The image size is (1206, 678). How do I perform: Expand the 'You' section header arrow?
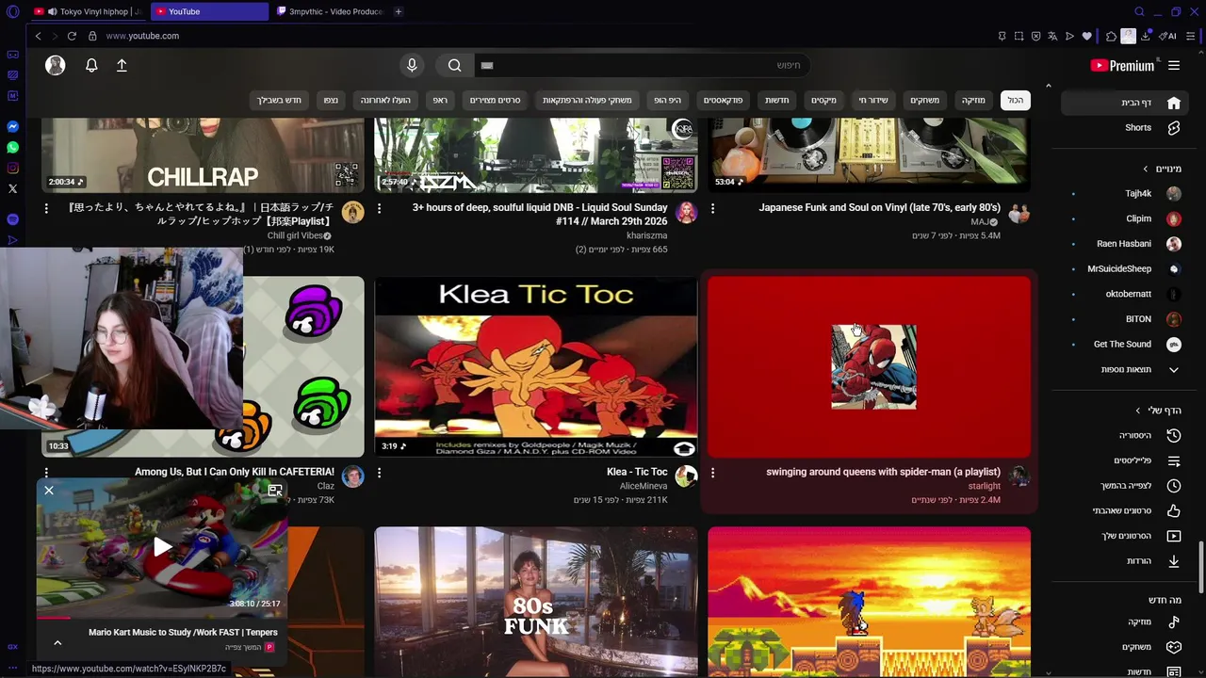[1137, 411]
